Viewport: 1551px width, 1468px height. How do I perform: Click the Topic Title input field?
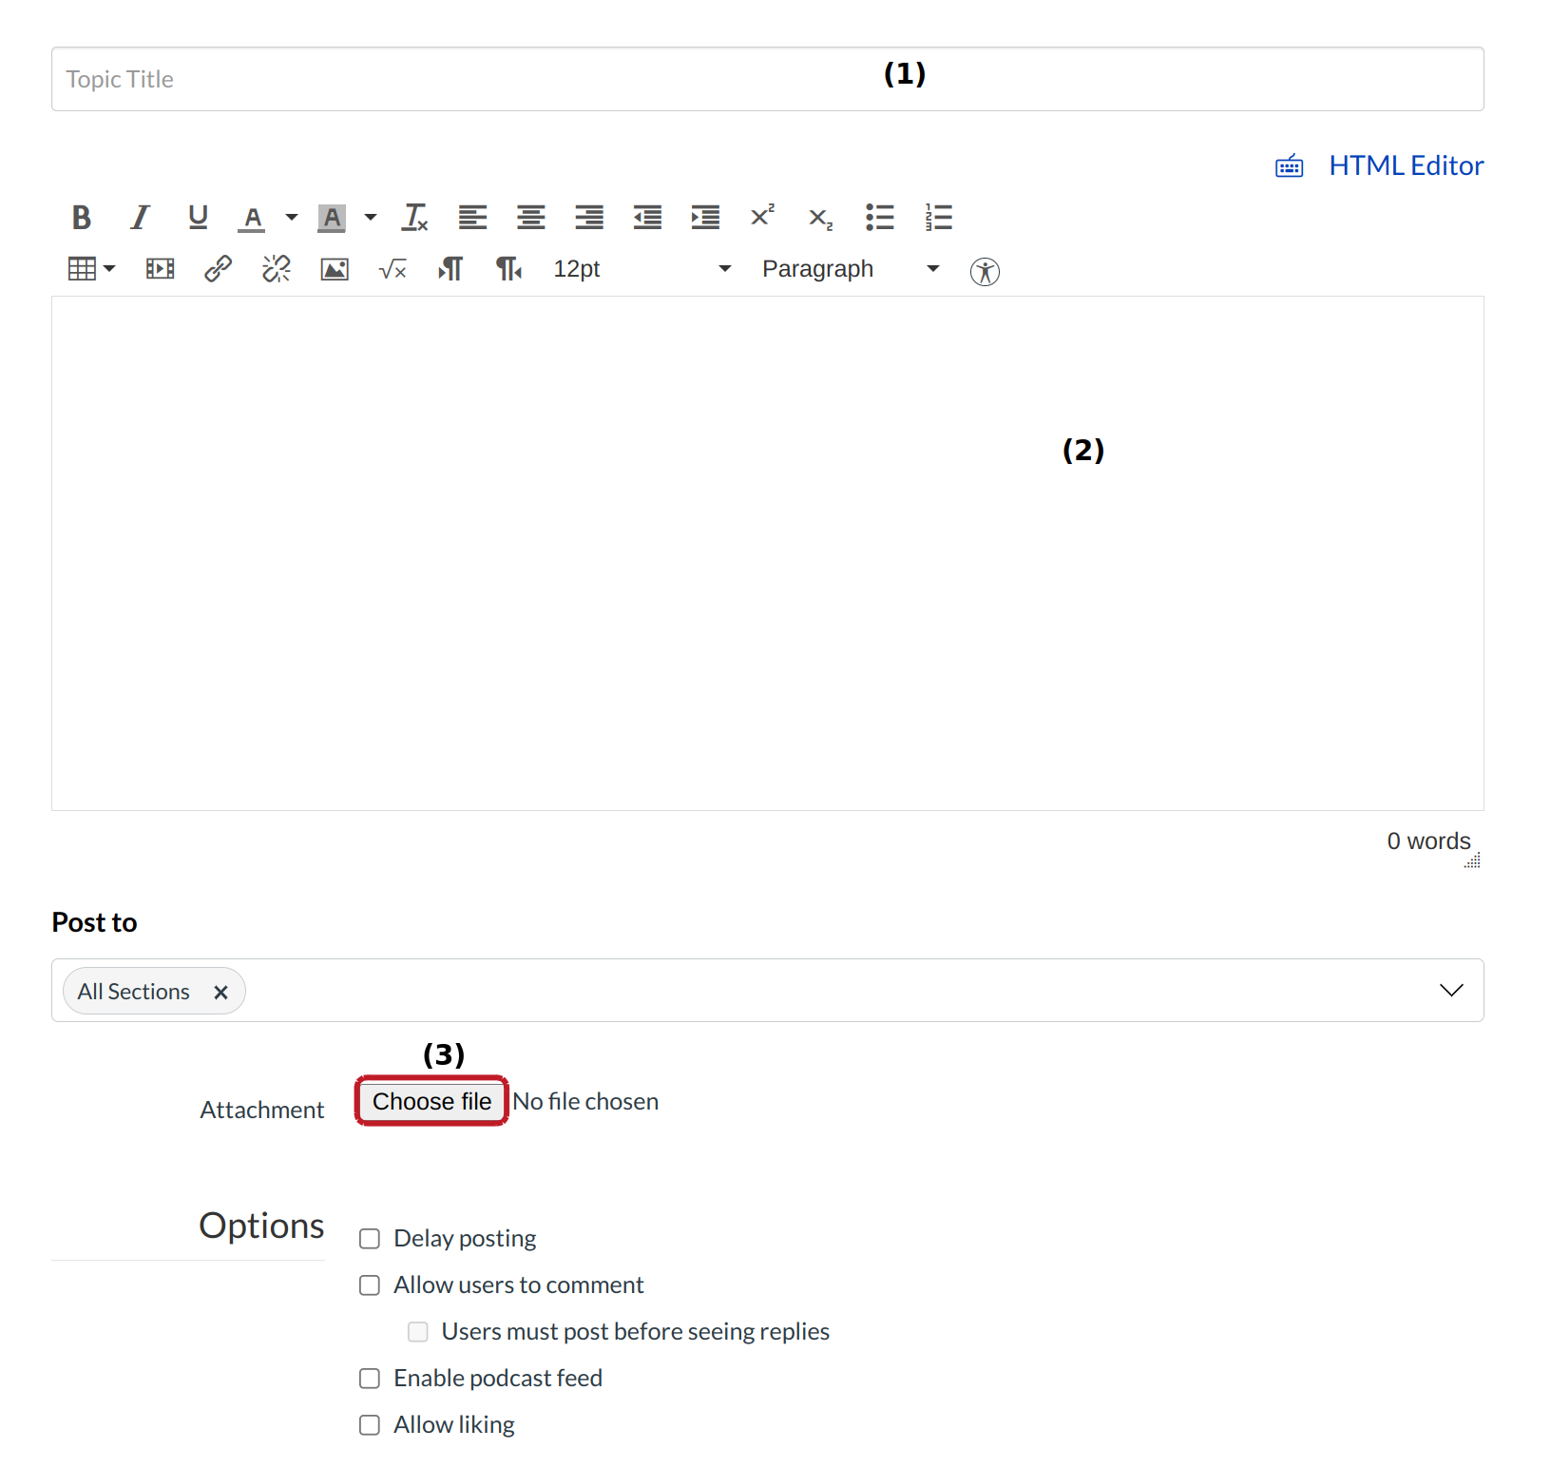(x=475, y=79)
